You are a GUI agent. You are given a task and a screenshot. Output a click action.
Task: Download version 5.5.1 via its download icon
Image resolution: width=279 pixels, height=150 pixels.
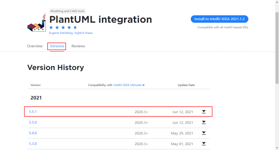pyautogui.click(x=204, y=112)
